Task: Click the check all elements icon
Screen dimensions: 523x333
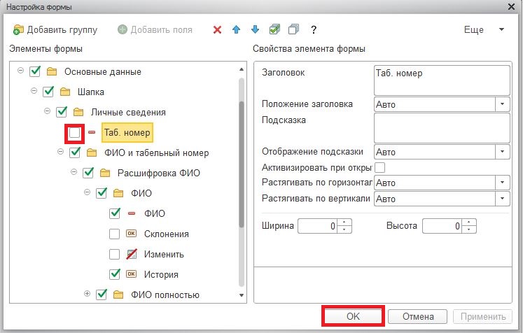Action: pyautogui.click(x=274, y=29)
